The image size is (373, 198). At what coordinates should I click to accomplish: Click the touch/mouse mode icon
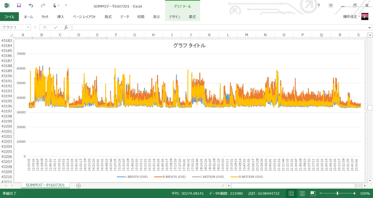(55, 6)
